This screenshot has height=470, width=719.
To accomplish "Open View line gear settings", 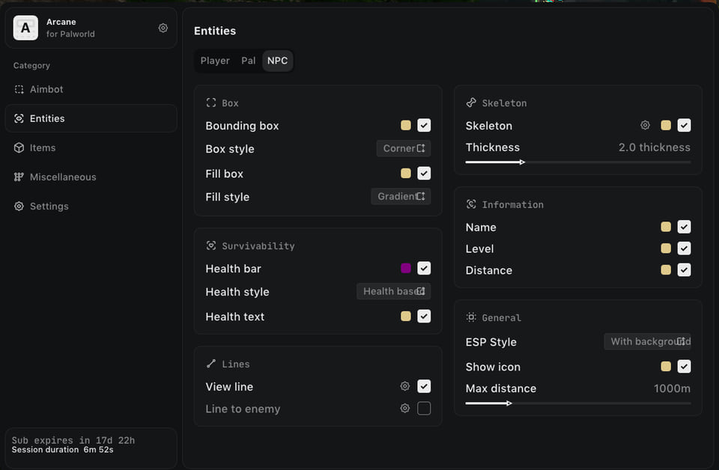I will click(x=405, y=386).
